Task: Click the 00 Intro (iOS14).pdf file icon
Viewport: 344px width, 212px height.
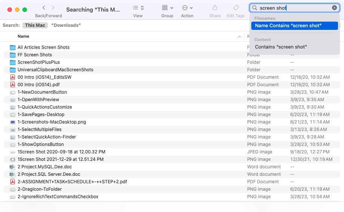Action: coord(13,85)
